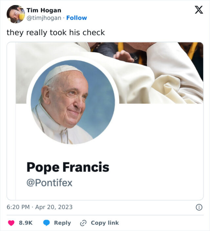The width and height of the screenshot is (210, 231).
Task: Open the 6:20 PM time link
Action: pyautogui.click(x=18, y=207)
